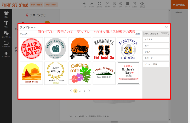Toggle the グリッド grid display
190x123 pixels.
click(127, 5)
